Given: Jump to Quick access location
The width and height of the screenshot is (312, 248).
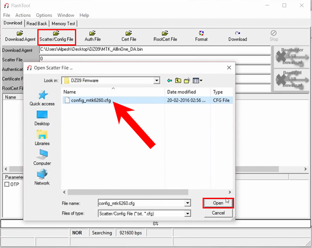Looking at the screenshot, I should (x=42, y=98).
